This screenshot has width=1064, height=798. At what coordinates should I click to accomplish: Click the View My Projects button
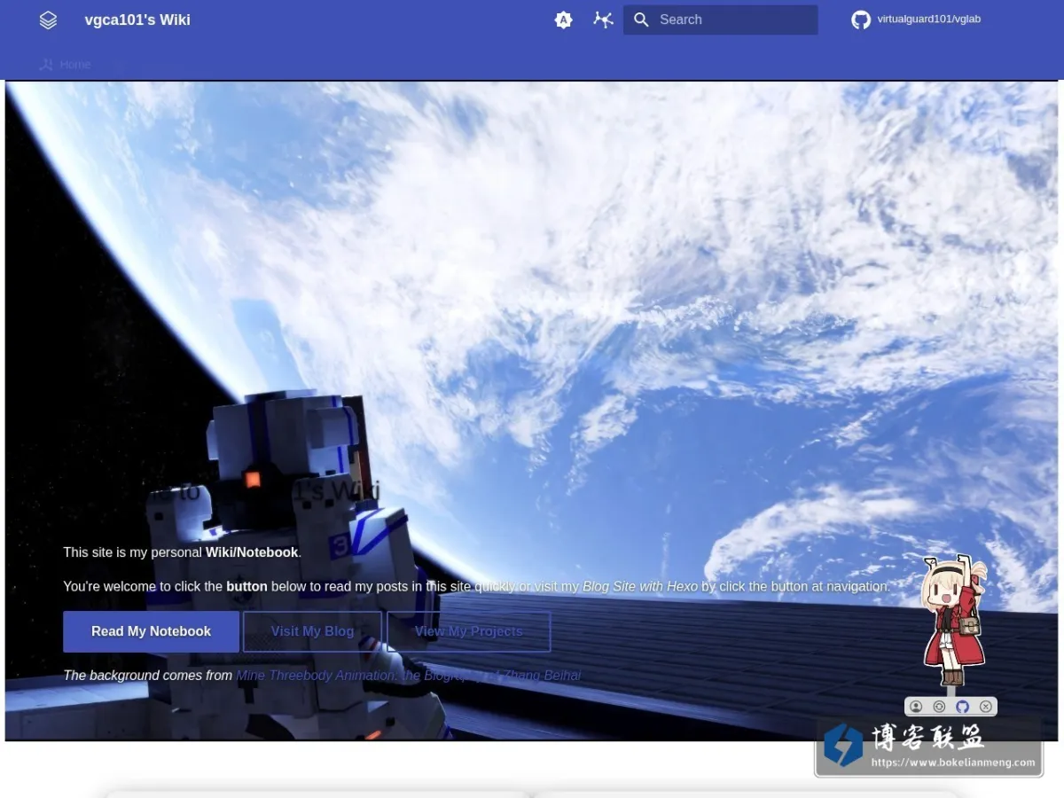[x=469, y=631]
